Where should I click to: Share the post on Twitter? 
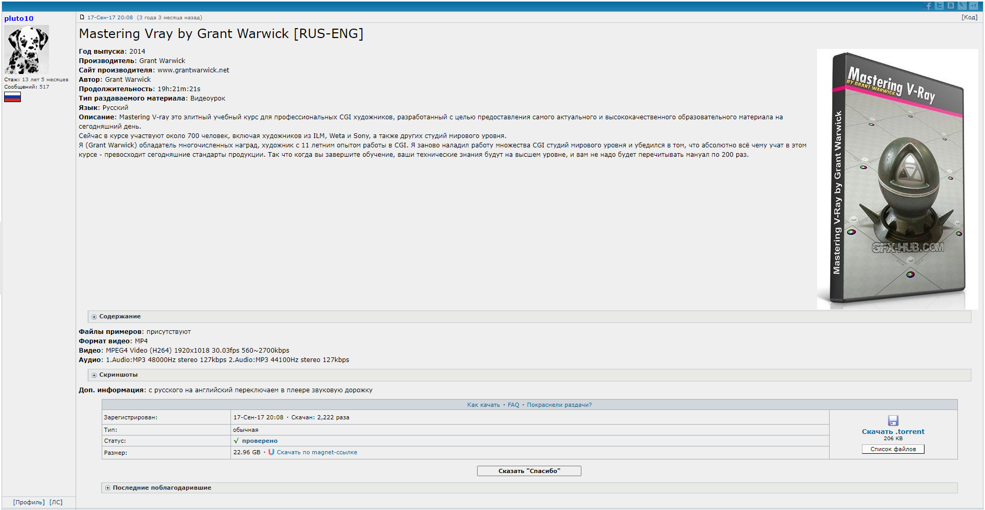point(940,6)
